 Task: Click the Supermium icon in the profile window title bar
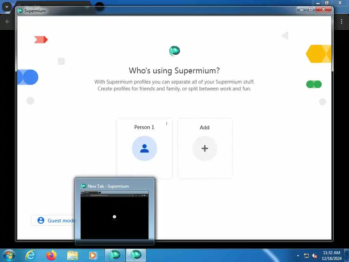pyautogui.click(x=20, y=11)
